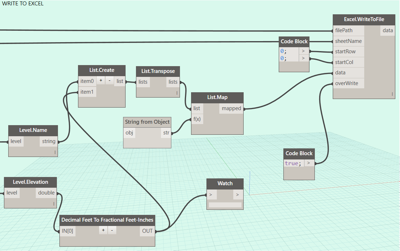This screenshot has height=251, width=400.
Task: Click List.Transpose's lists input port
Action: 143,82
